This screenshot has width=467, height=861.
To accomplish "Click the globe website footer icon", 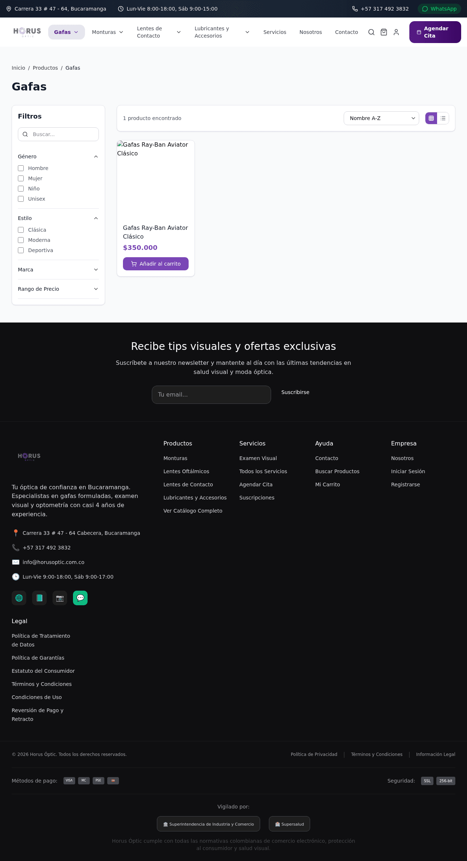I will [x=19, y=598].
